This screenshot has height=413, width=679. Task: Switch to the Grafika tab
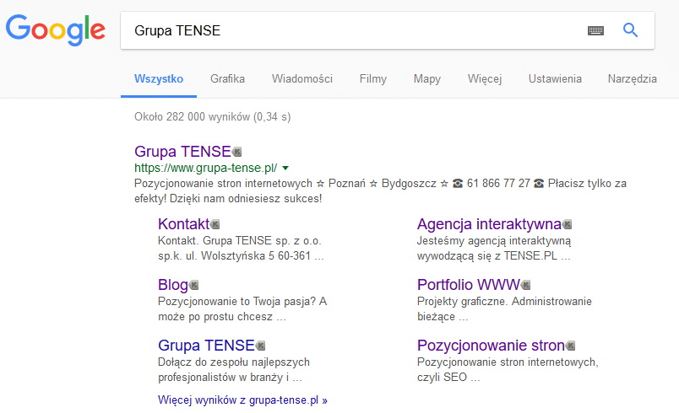[x=227, y=79]
